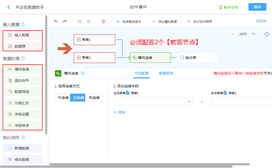This screenshot has height=168, width=272.
Task: Select the 表单1 node on canvas
Action: (x=94, y=40)
